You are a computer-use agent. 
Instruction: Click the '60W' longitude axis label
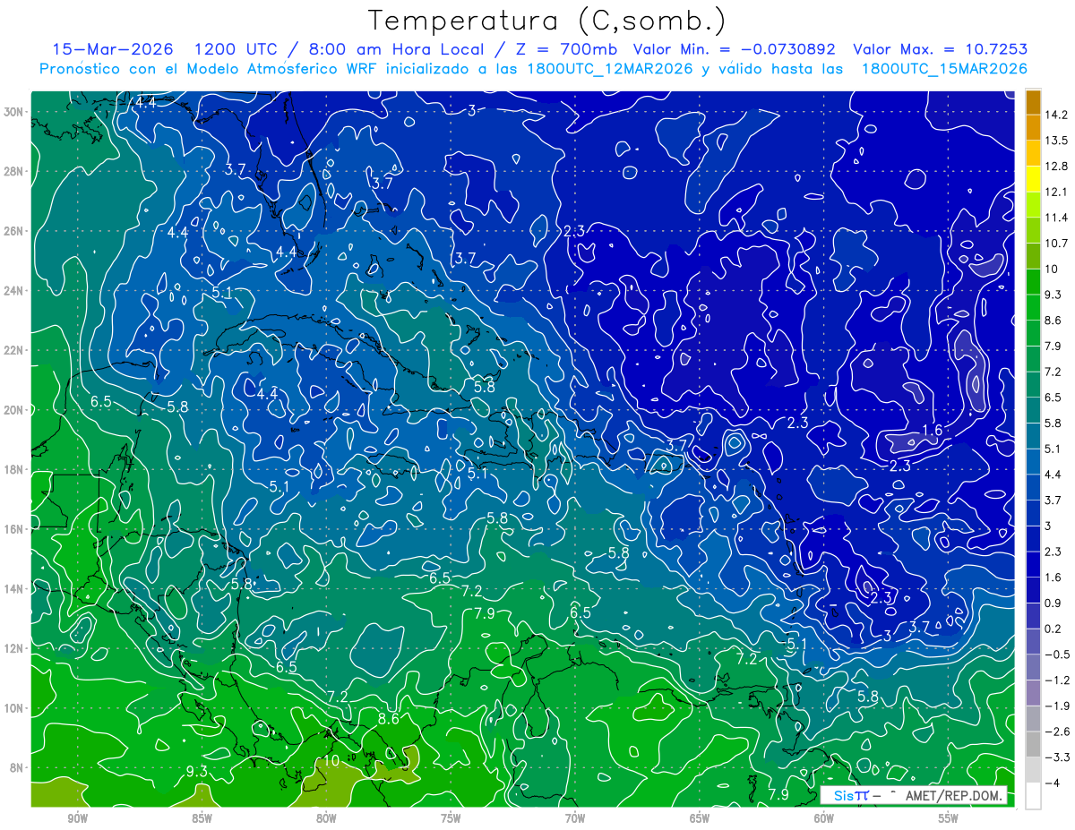[824, 818]
